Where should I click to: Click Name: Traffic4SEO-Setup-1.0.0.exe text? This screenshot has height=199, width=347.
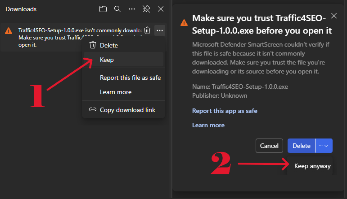[240, 87]
